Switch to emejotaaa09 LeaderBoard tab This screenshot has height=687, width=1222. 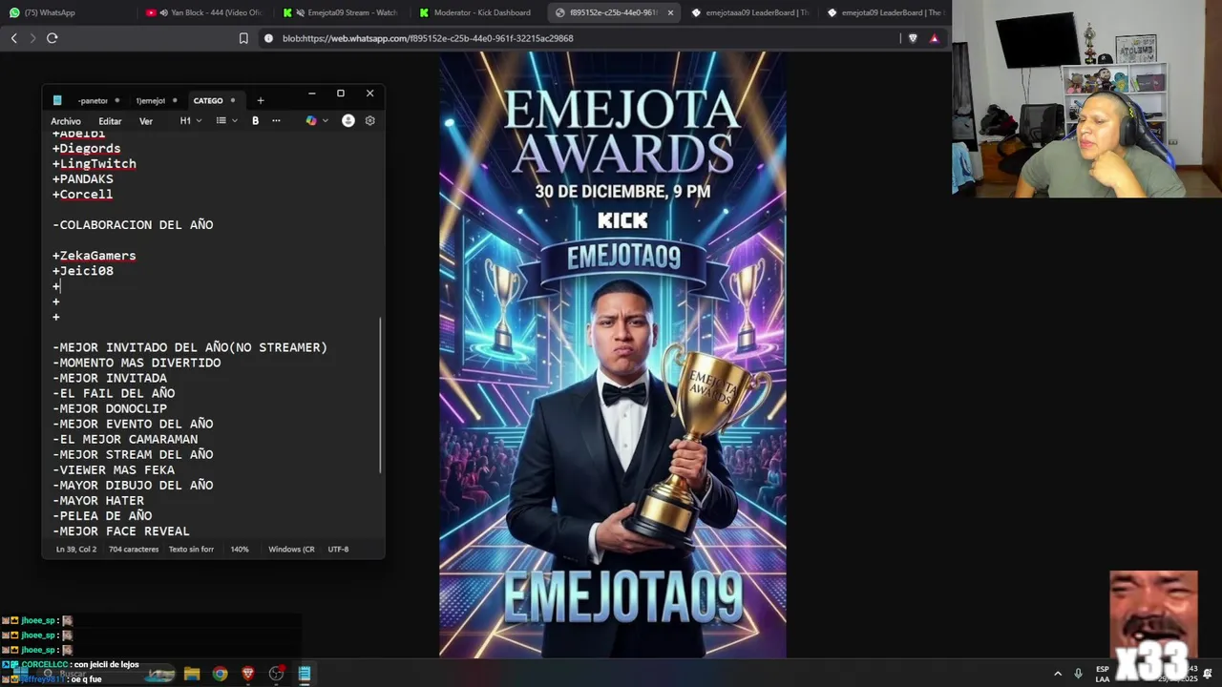[752, 12]
